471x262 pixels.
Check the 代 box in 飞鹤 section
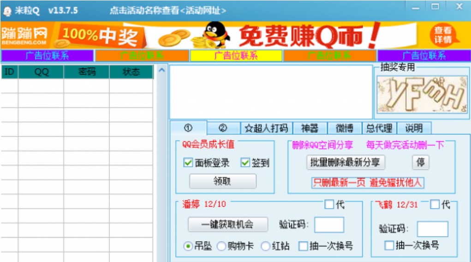tap(435, 204)
